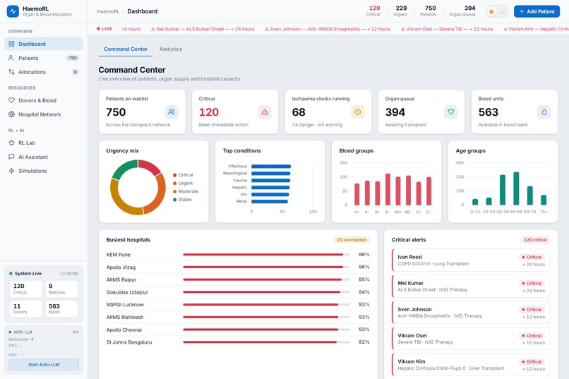This screenshot has width=569, height=379.
Task: Click the clock icon on Ischaemia clocks card
Action: 358,112
